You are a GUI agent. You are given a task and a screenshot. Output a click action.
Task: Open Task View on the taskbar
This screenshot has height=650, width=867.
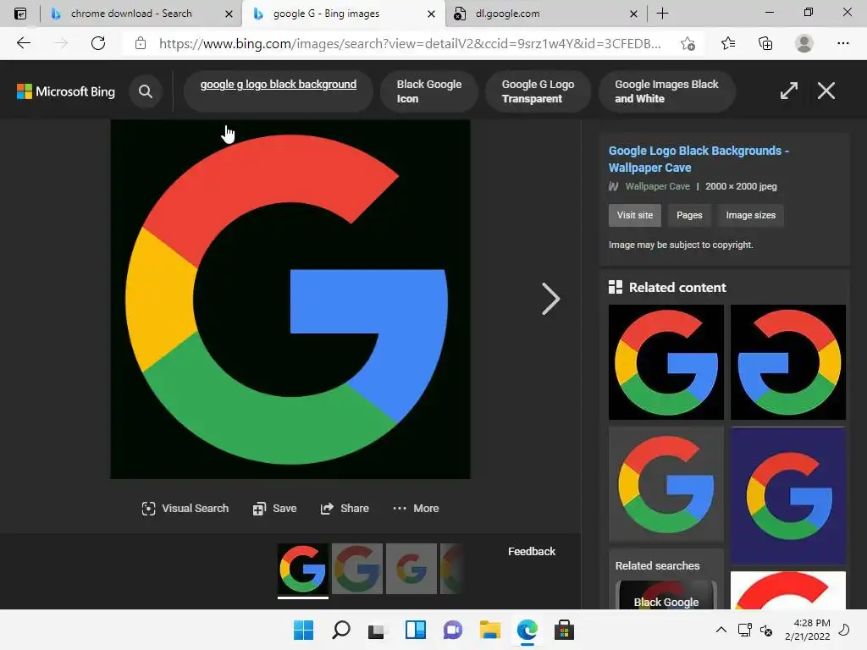click(x=377, y=631)
